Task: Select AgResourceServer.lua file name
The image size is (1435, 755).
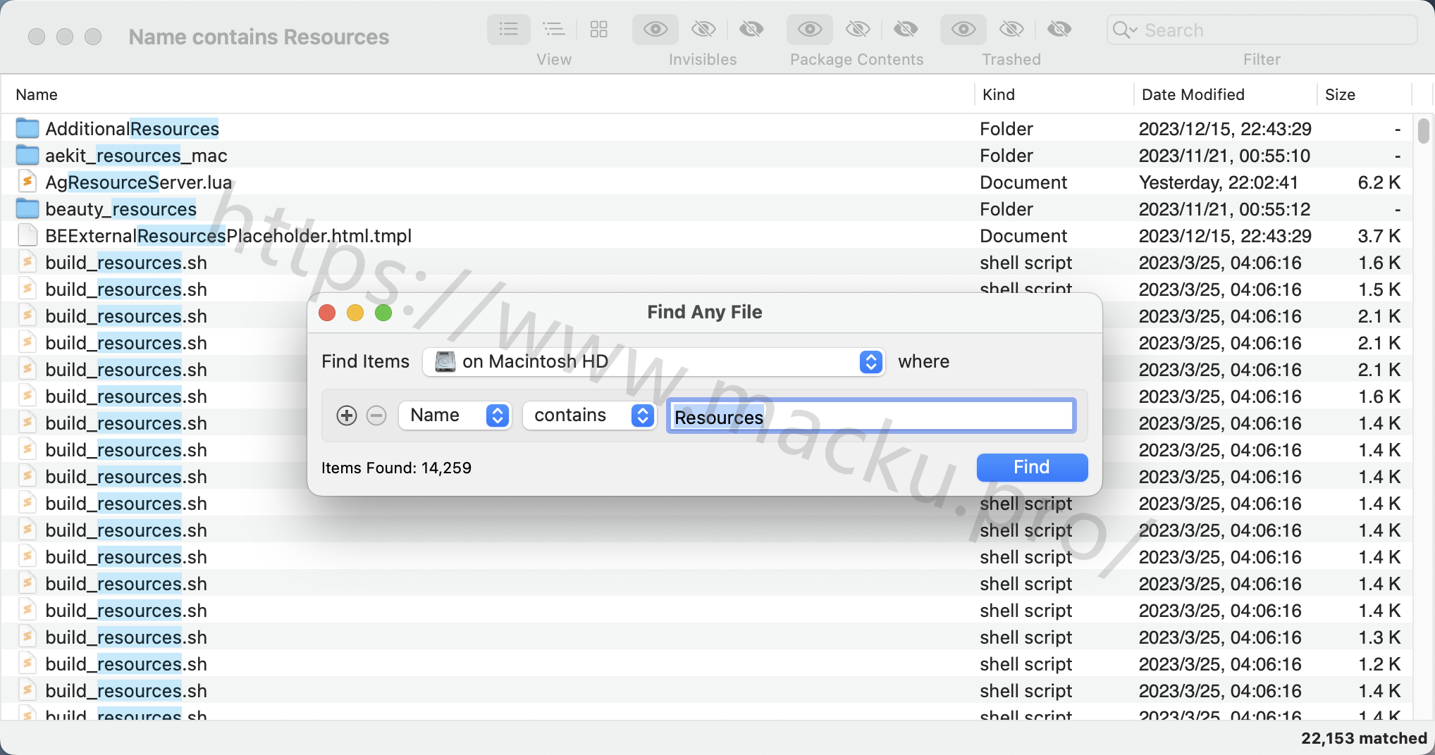Action: tap(139, 182)
